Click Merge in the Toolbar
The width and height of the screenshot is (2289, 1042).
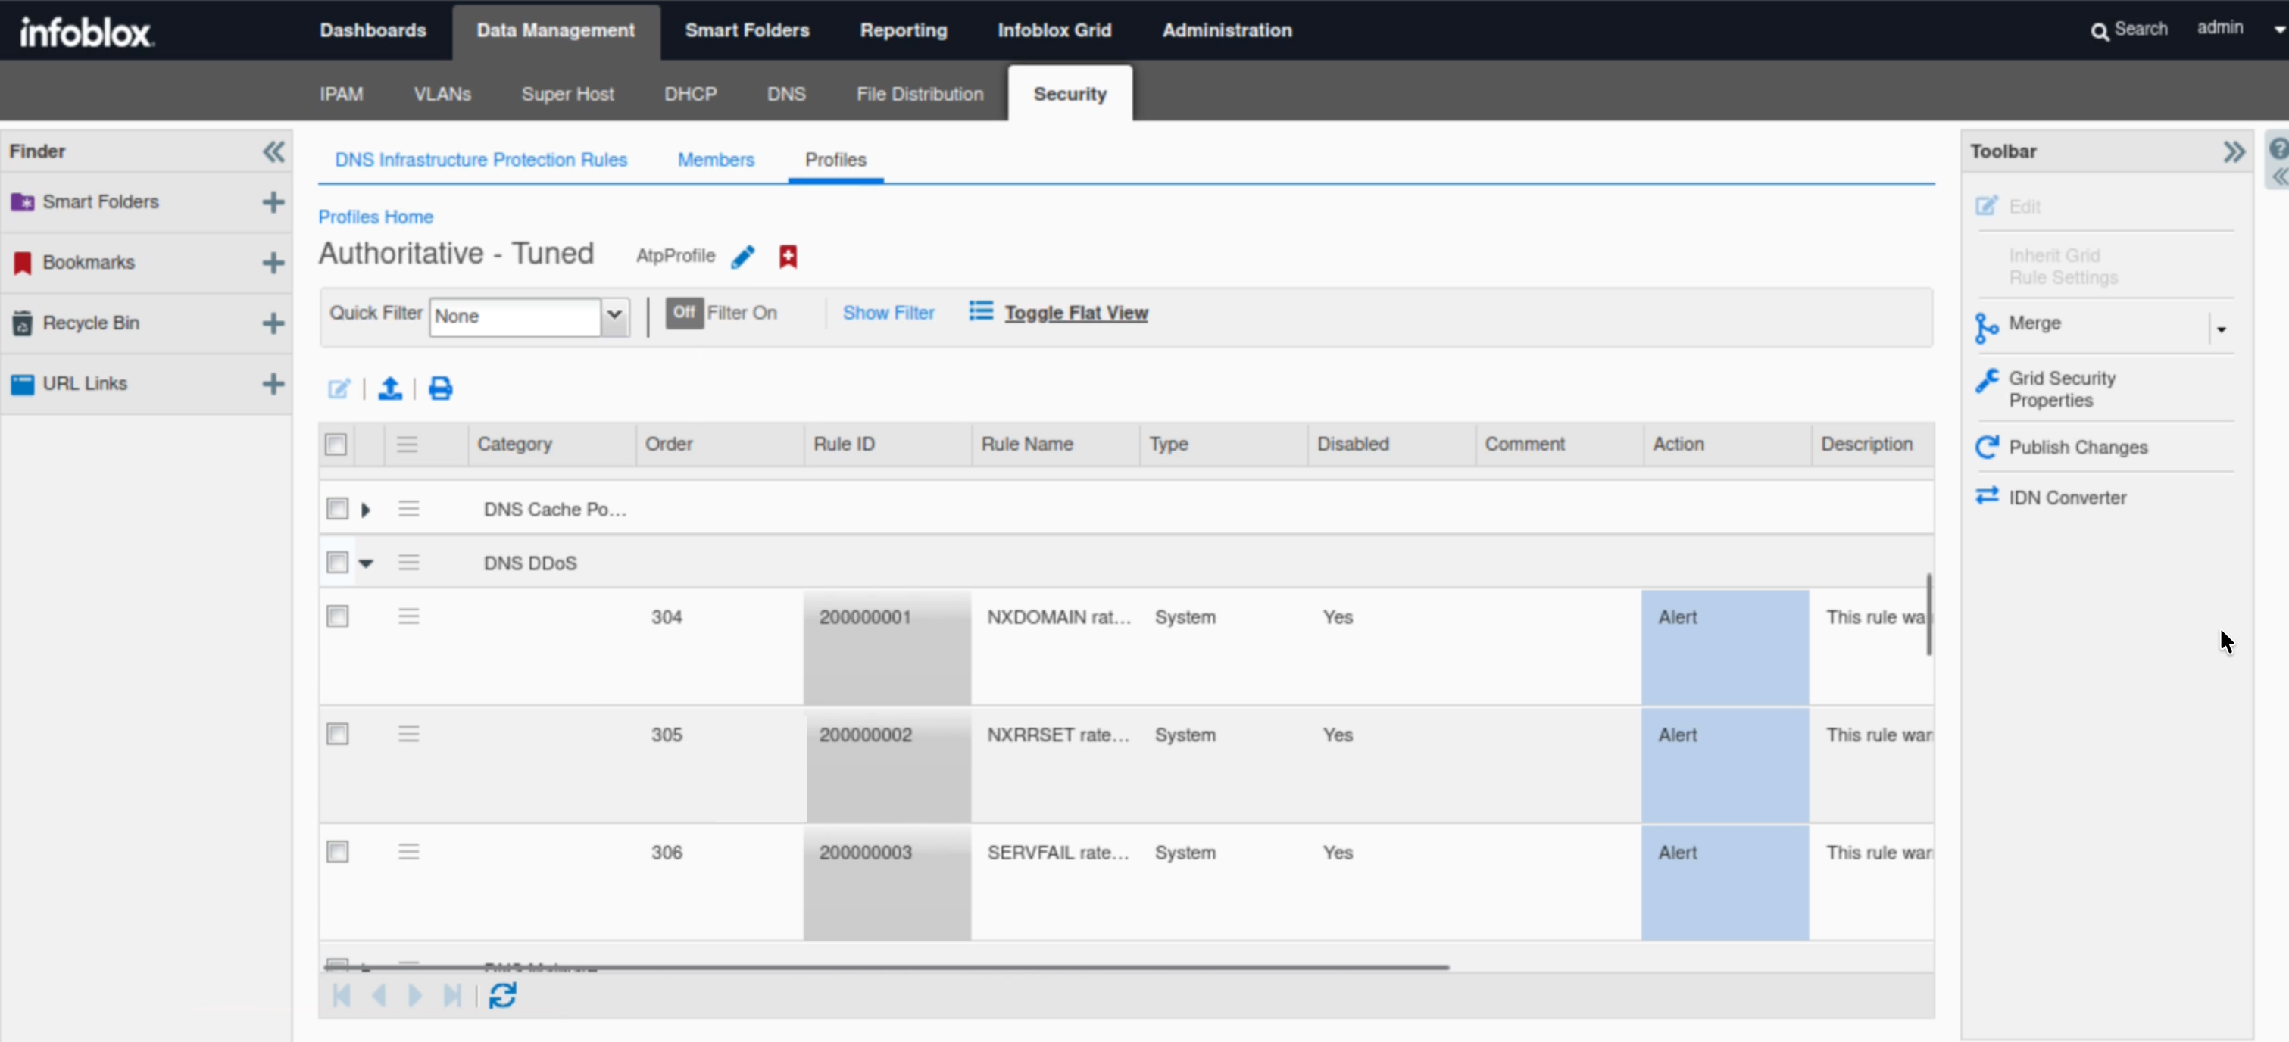coord(2034,323)
